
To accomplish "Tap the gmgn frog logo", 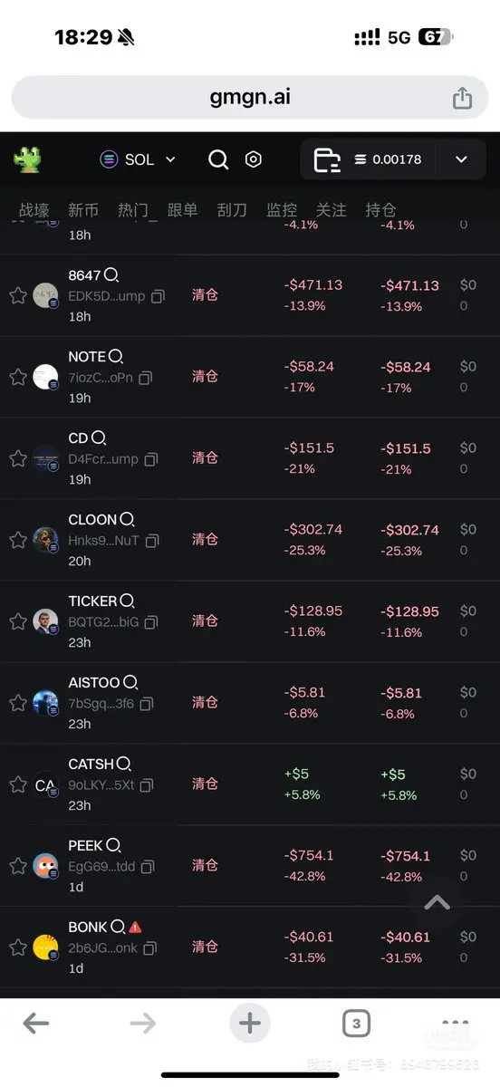I will tap(27, 159).
